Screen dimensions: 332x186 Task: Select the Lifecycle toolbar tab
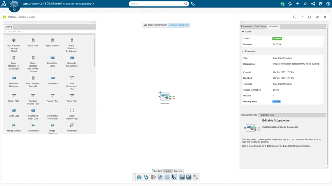click(x=178, y=171)
